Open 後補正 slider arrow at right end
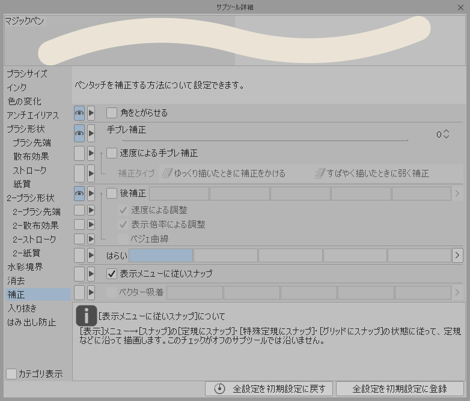 (457, 193)
